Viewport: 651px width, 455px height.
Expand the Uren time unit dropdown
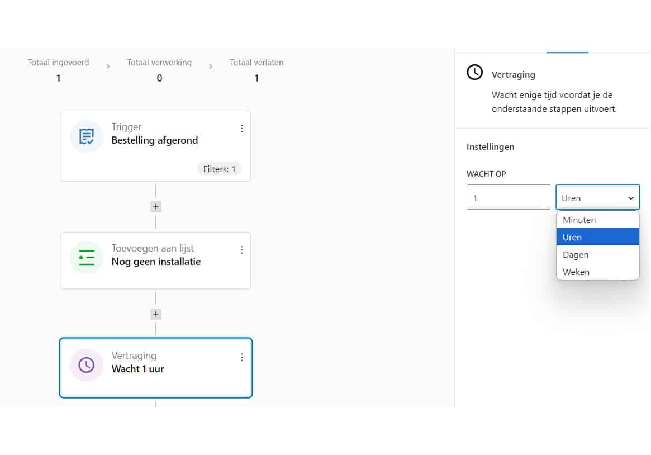pyautogui.click(x=597, y=198)
